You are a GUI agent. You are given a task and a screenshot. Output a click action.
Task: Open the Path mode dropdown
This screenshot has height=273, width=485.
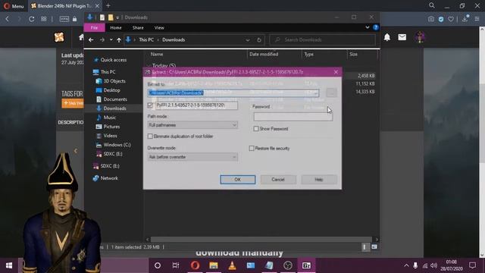[x=192, y=125]
